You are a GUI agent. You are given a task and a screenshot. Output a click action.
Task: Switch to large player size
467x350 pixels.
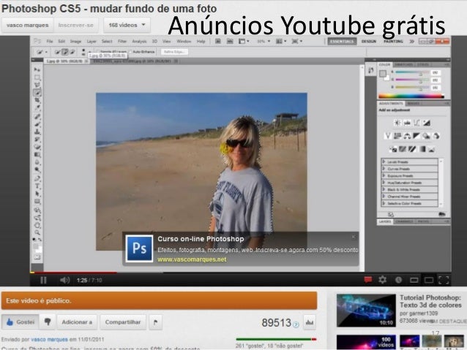tap(429, 280)
